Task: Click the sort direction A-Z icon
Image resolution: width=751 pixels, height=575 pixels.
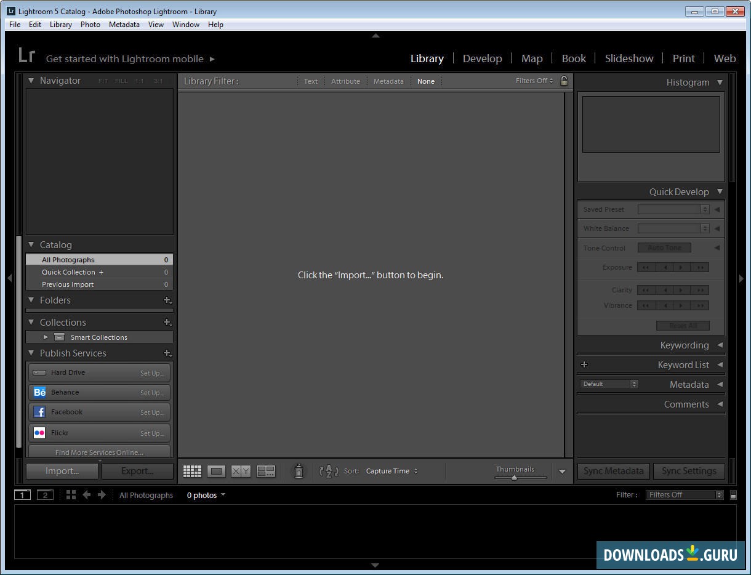Action: (x=329, y=471)
